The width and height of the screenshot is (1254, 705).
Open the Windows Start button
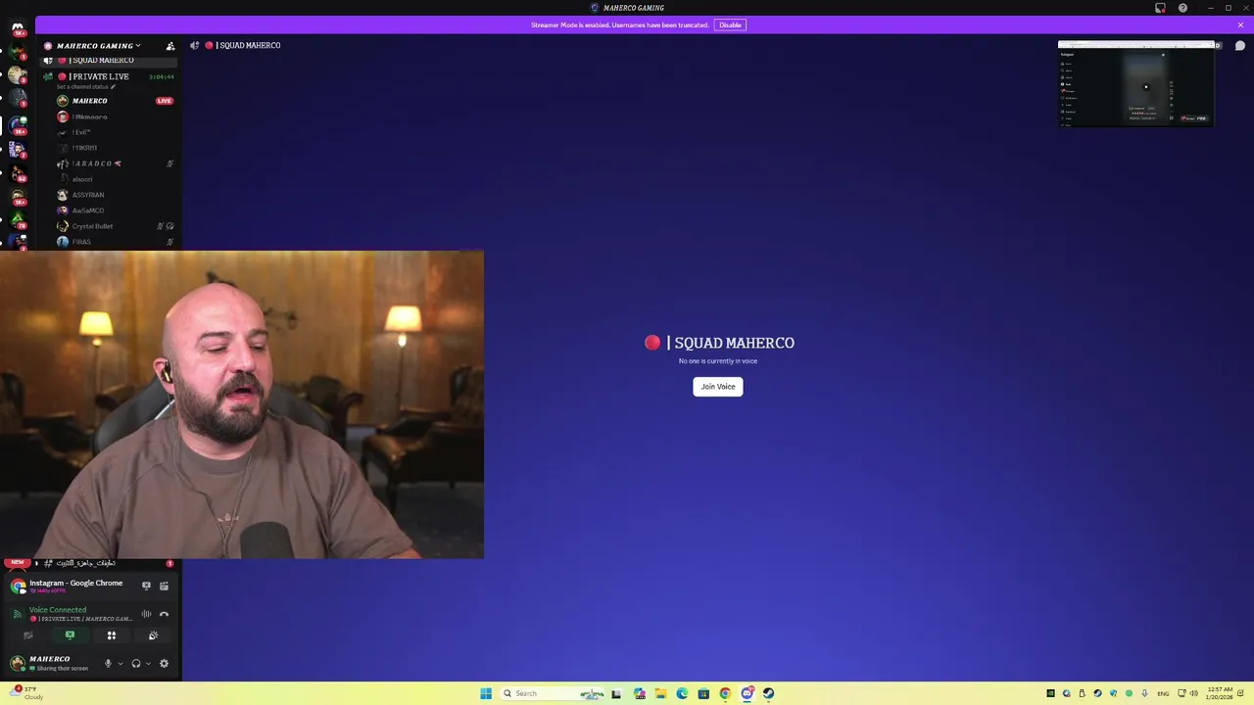pos(486,693)
